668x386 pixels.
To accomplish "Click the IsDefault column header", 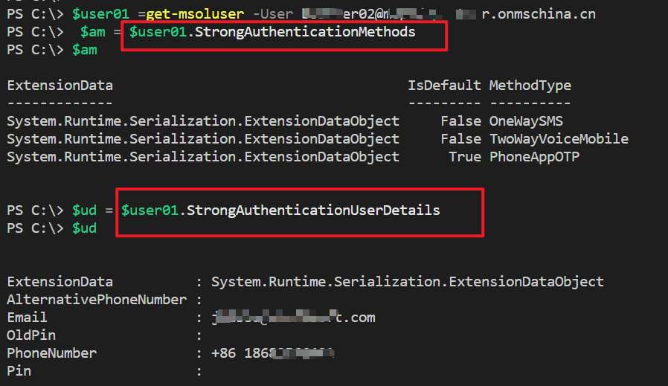I will click(444, 86).
